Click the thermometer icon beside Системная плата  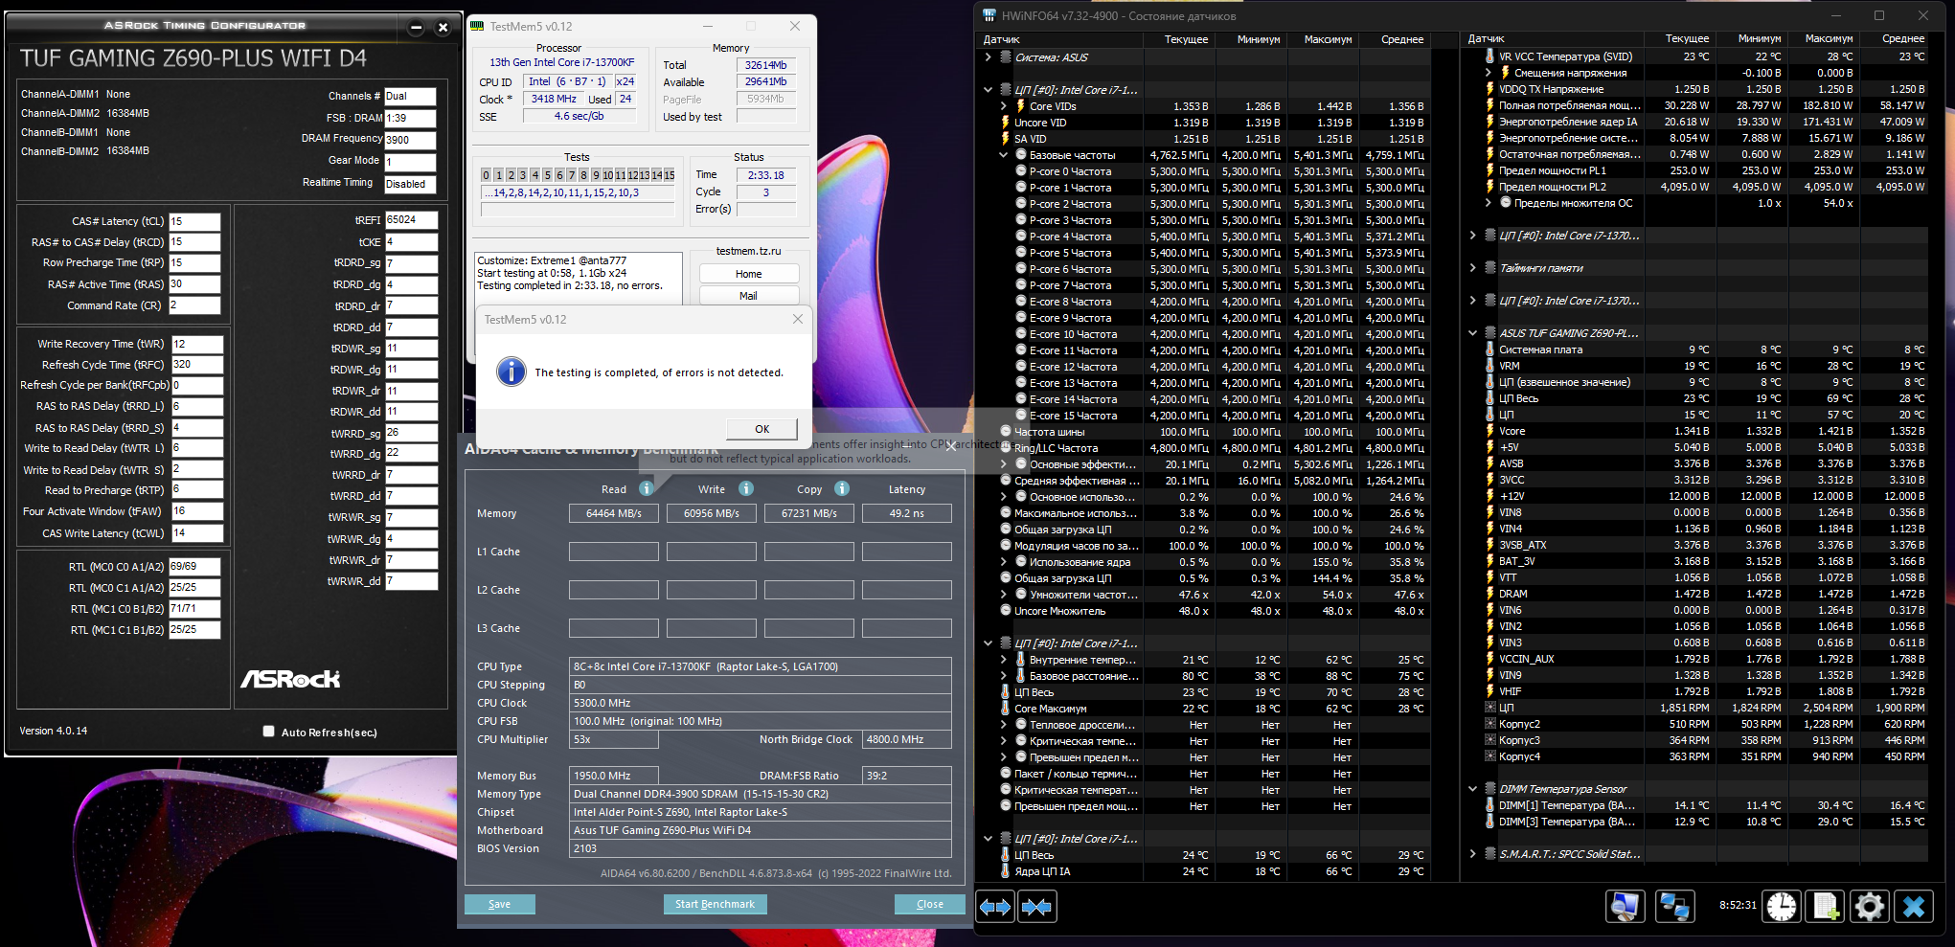[x=1489, y=349]
